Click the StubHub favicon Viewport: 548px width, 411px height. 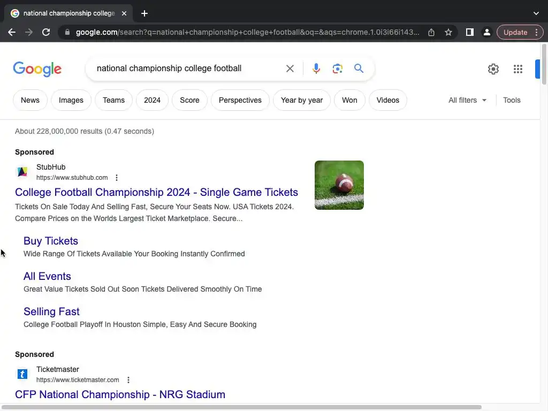22,172
